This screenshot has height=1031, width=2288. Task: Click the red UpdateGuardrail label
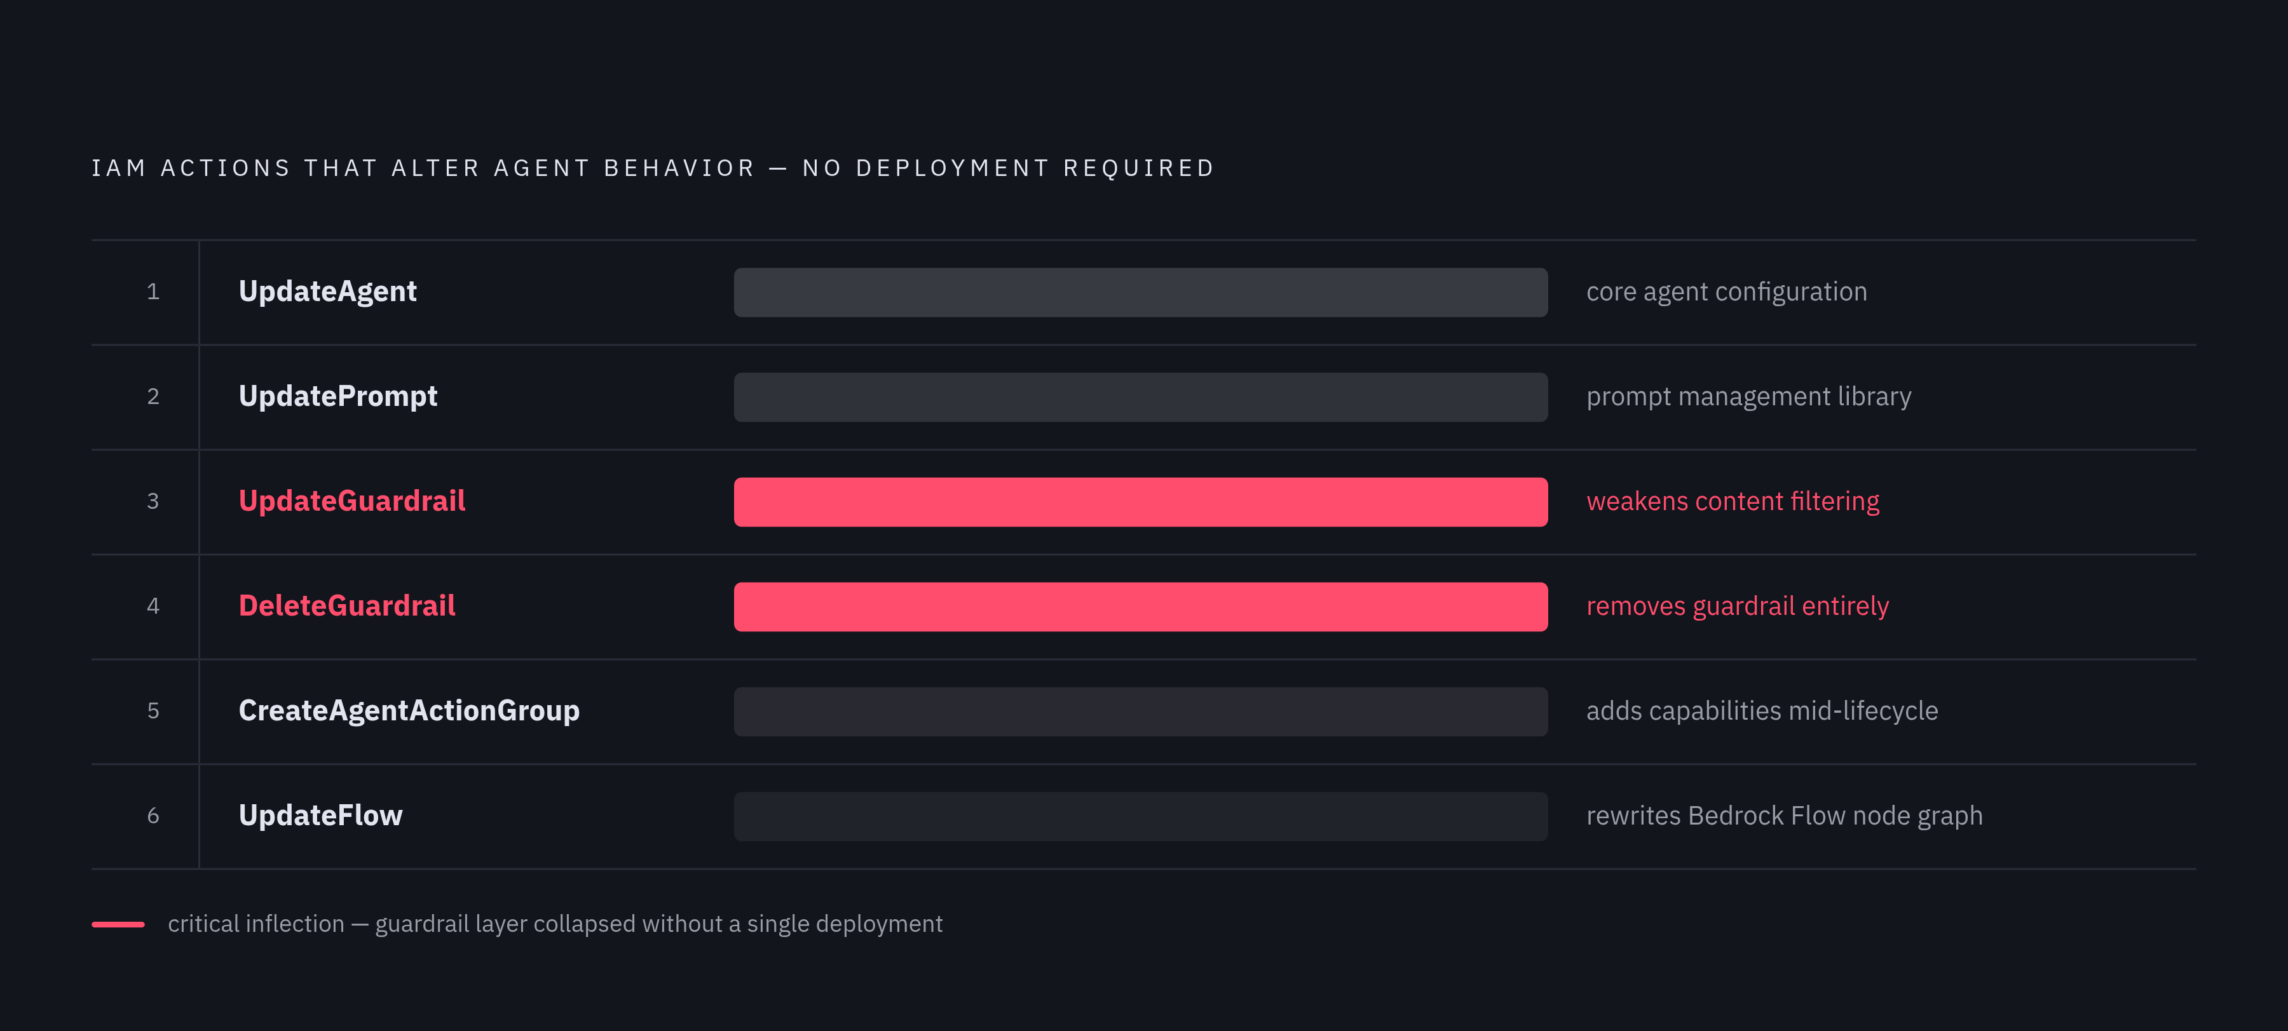[x=351, y=501]
